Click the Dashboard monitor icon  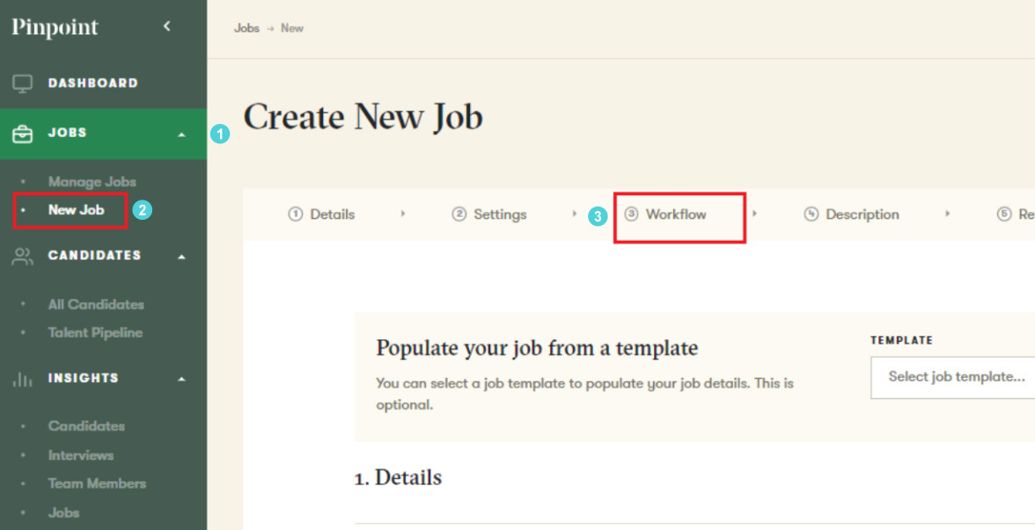tap(22, 83)
